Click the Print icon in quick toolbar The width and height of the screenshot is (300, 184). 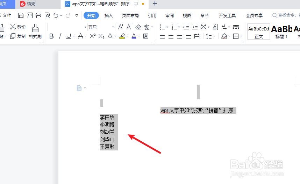click(x=38, y=15)
